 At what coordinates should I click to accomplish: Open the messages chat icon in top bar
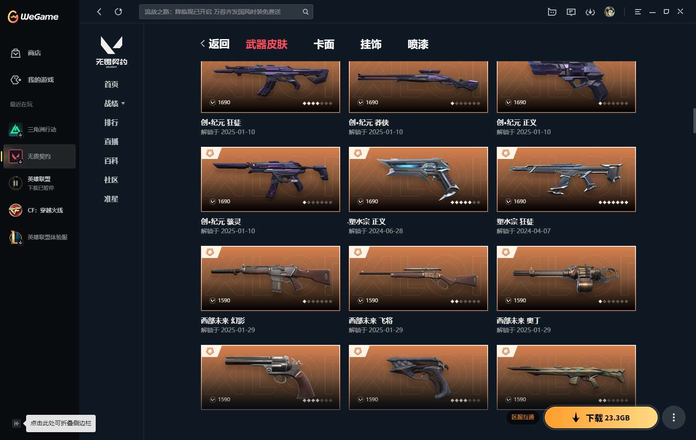(x=571, y=12)
